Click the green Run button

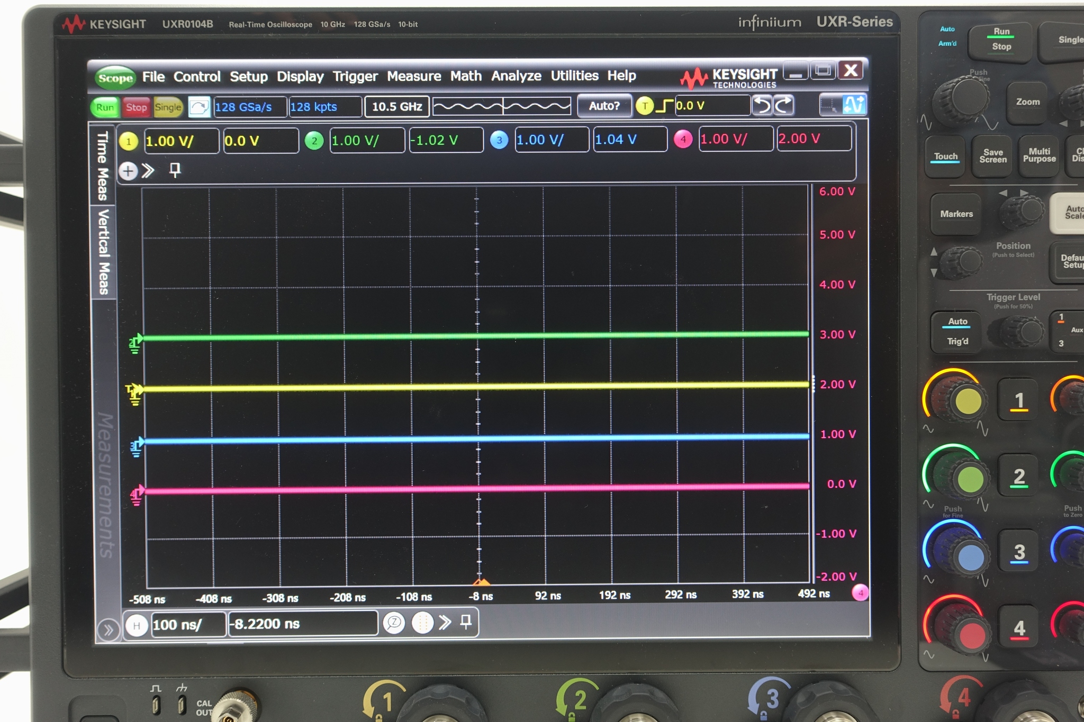(105, 107)
